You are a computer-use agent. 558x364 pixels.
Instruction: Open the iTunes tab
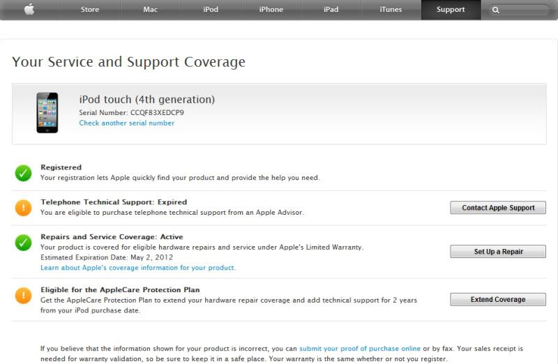391,10
